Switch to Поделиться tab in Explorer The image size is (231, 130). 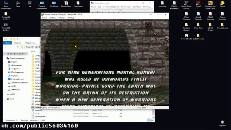tap(30, 43)
